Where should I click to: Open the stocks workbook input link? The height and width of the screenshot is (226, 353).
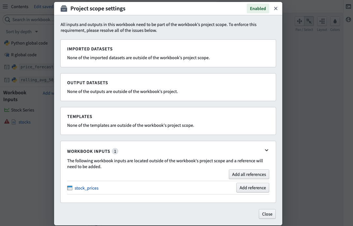(x=24, y=122)
